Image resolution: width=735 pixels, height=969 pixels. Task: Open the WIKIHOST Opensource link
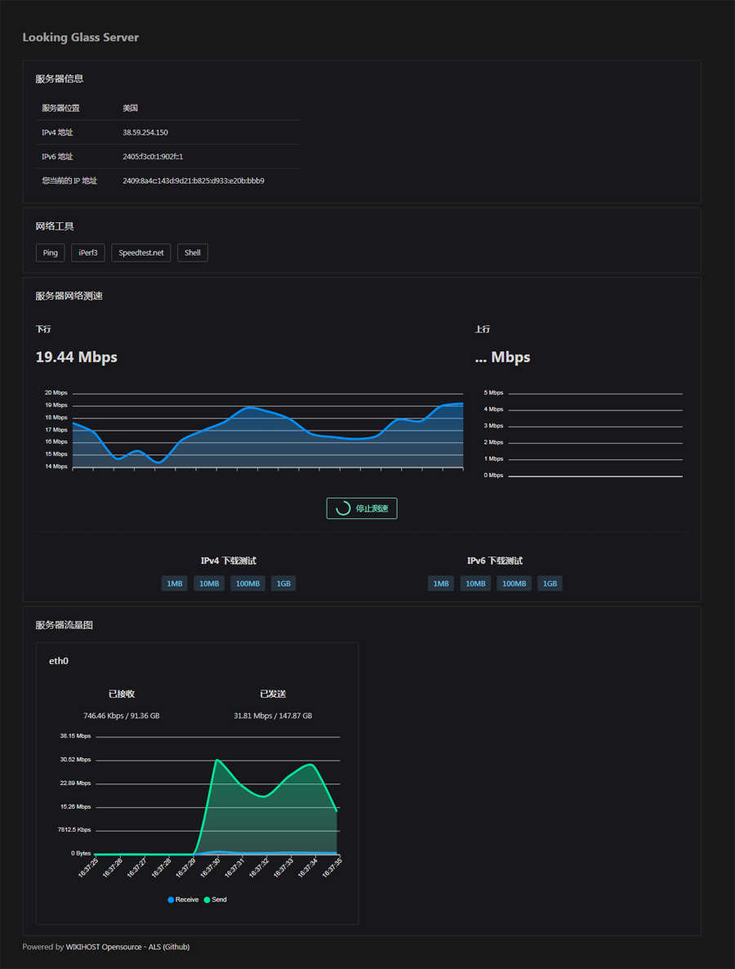(x=102, y=947)
